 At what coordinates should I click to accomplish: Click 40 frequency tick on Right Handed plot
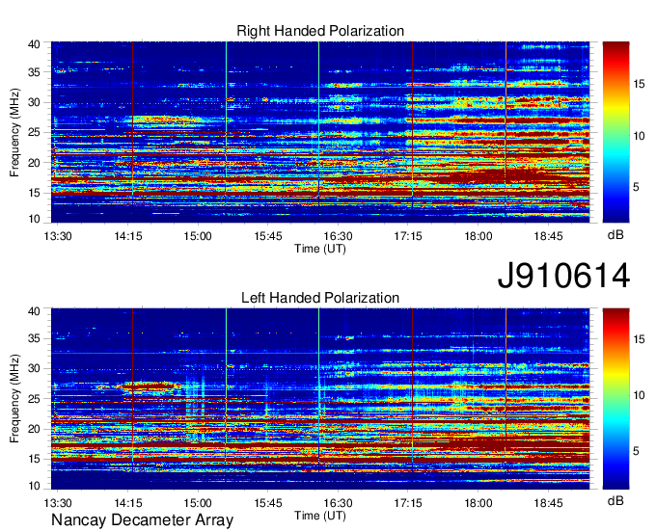(34, 44)
